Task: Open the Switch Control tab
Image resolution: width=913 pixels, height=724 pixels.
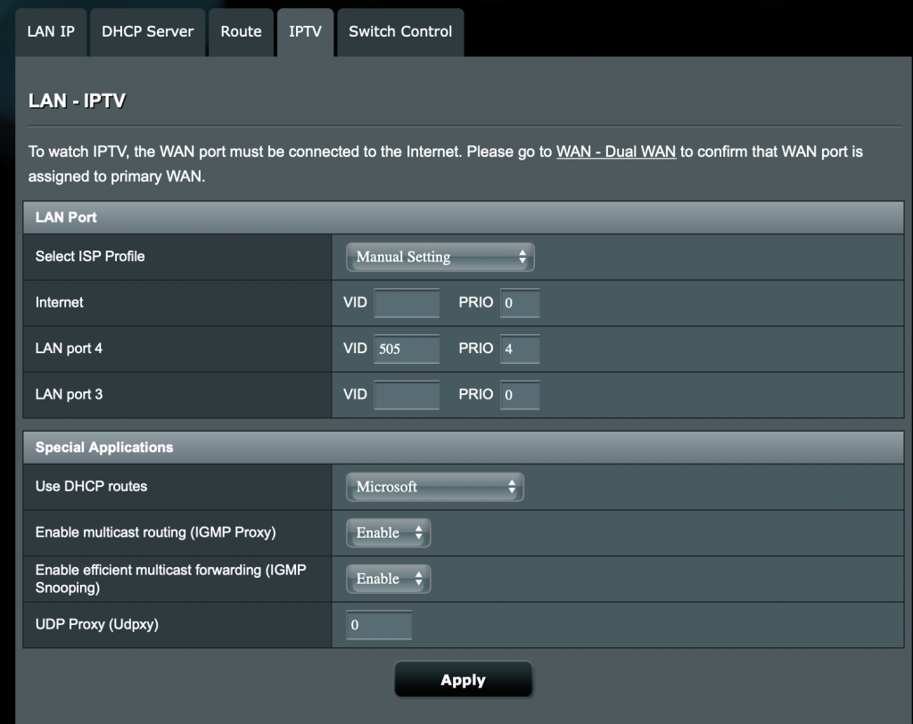Action: coord(399,32)
